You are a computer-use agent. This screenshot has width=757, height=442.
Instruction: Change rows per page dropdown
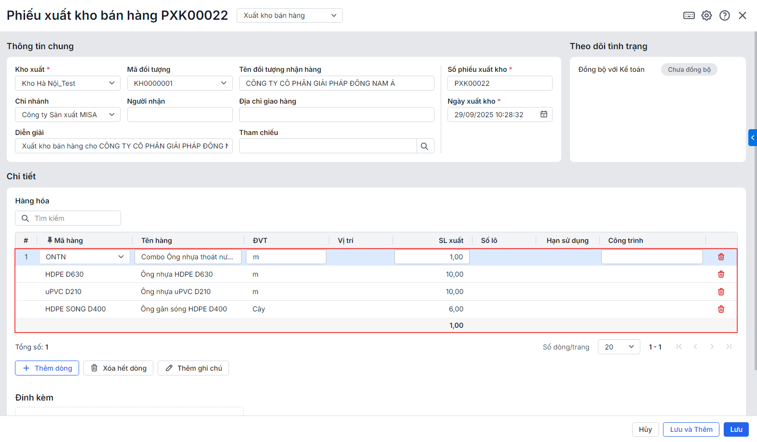619,347
